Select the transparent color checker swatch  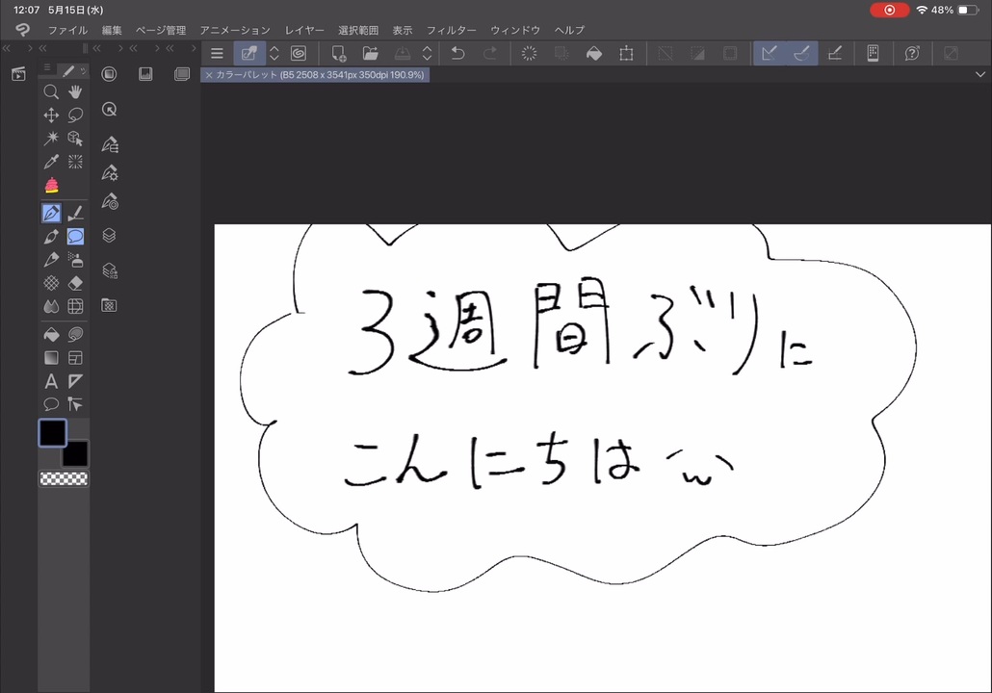pyautogui.click(x=64, y=478)
